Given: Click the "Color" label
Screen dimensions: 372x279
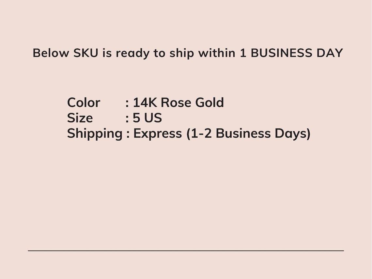Looking at the screenshot, I should 84,102.
